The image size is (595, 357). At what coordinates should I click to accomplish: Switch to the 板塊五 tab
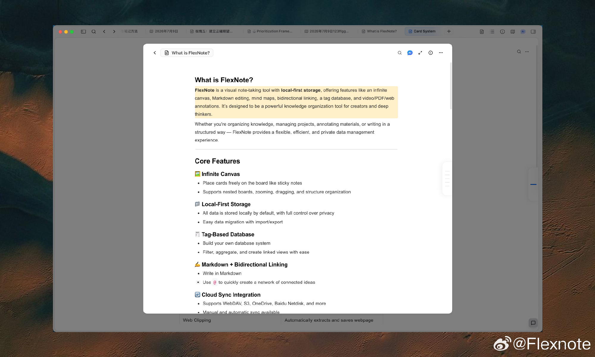(212, 31)
